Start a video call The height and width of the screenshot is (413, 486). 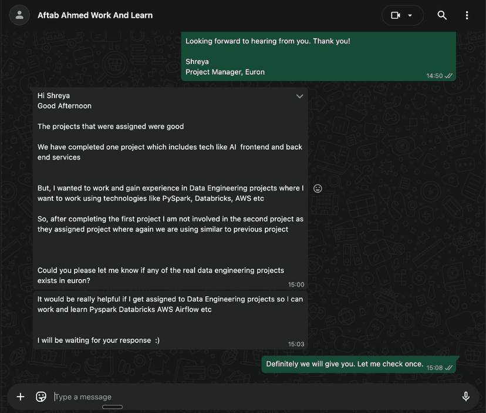pos(396,15)
